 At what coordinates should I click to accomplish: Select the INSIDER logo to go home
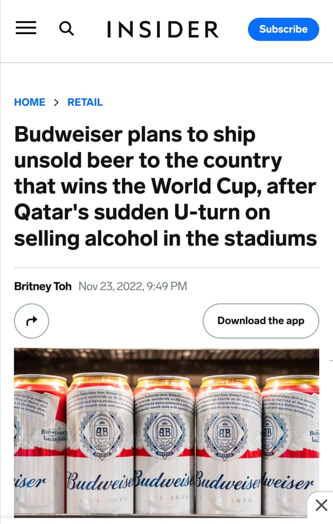[163, 29]
